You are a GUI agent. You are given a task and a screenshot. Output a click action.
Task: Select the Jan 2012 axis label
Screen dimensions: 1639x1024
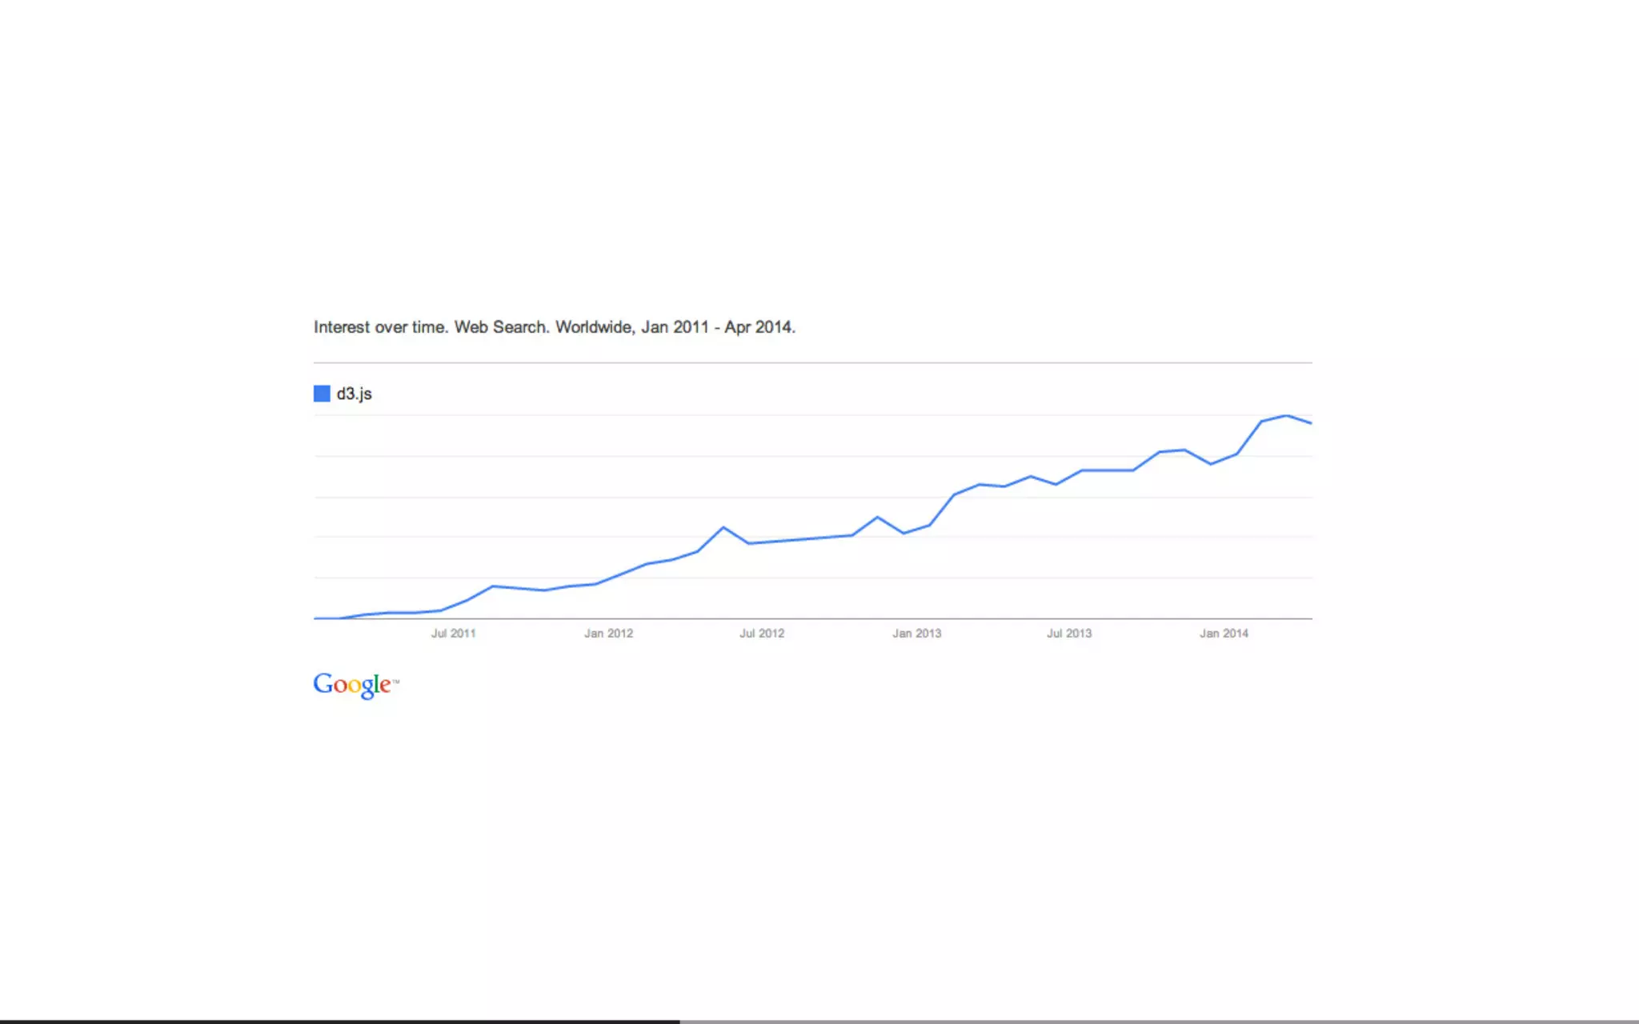(608, 634)
